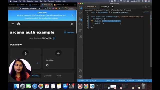
Task: Open the dashboard user profile icon
Action: coord(72,24)
